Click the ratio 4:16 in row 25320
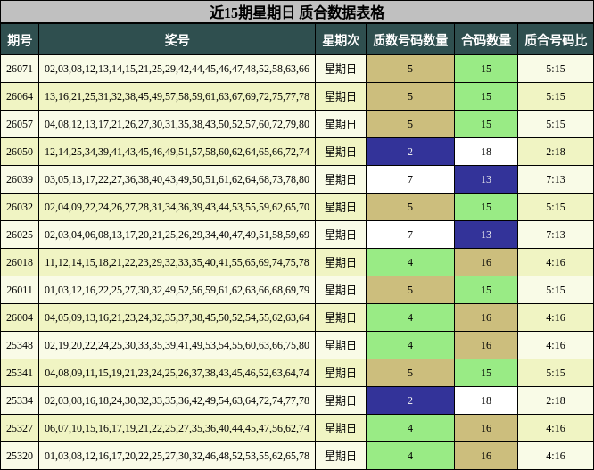Image resolution: width=594 pixels, height=470 pixels. [556, 456]
